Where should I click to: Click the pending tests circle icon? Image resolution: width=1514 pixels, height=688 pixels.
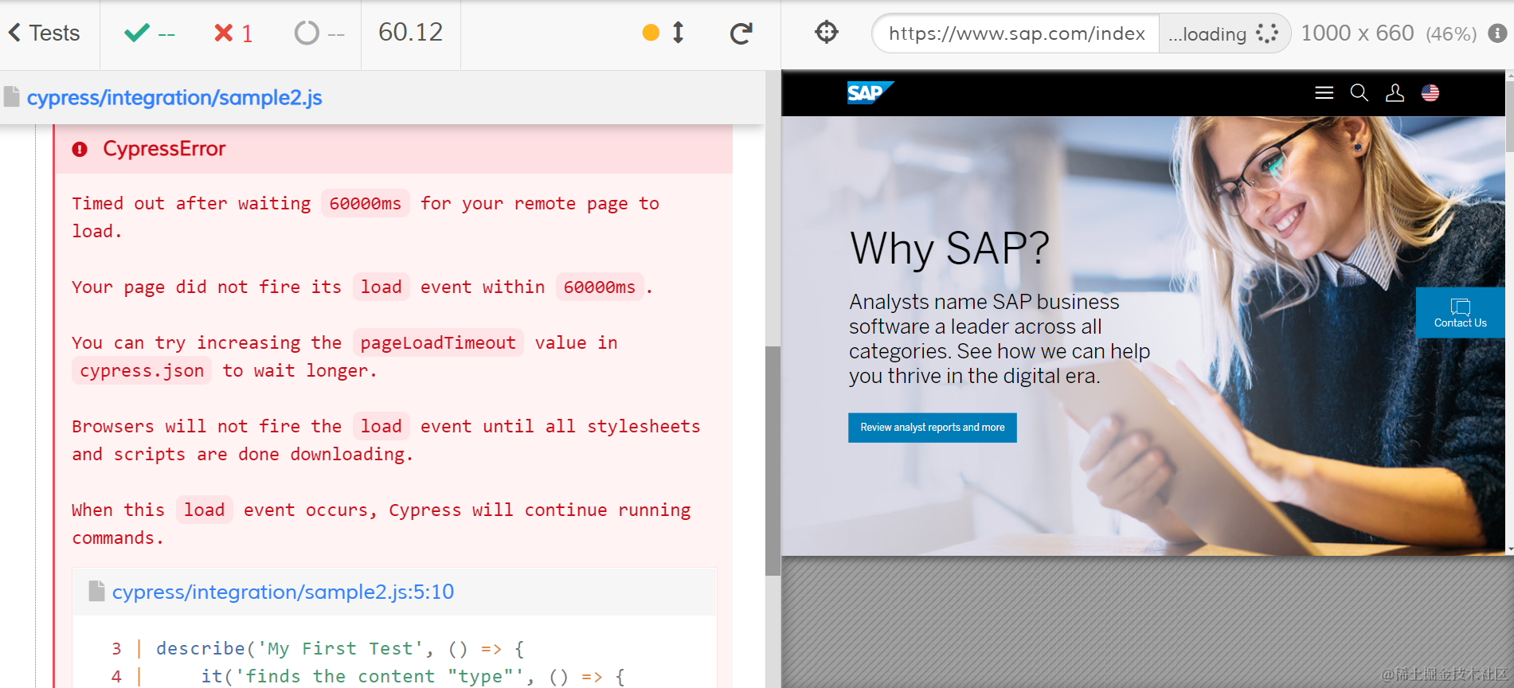click(307, 33)
